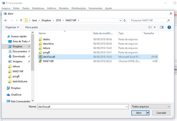Viewport: 177px width, 121px height.
Task: Click the MAE116R Chrome HTML file icon
Action: 40,61
